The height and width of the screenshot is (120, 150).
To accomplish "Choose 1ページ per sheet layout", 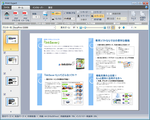I will pos(82,12).
